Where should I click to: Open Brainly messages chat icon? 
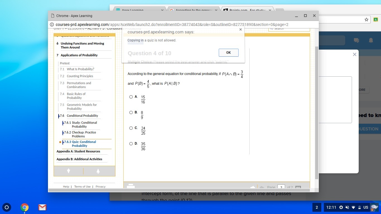[x=356, y=40]
